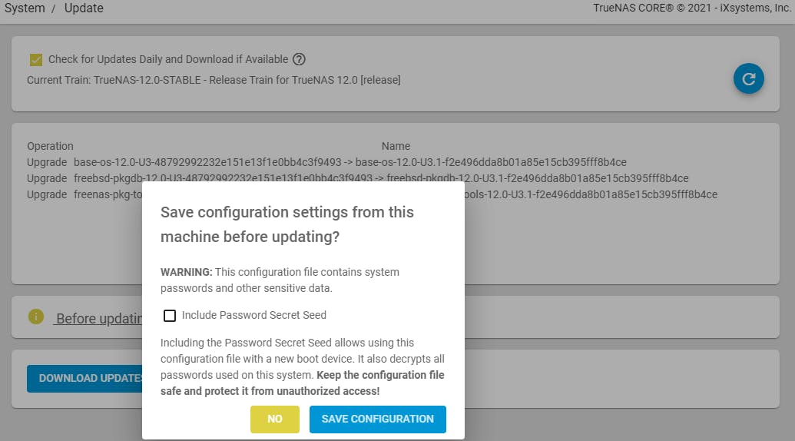This screenshot has height=441, width=795.
Task: Click the Save configuration settings dialog title
Action: click(x=287, y=224)
